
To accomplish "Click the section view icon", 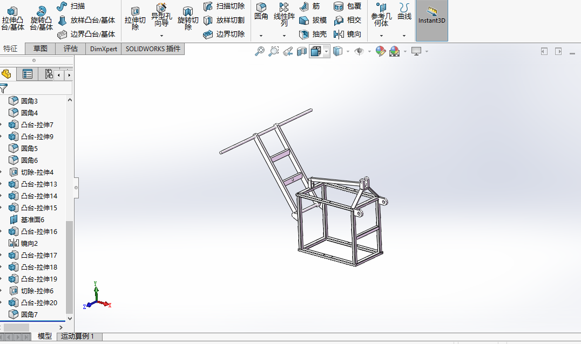I will coord(302,51).
